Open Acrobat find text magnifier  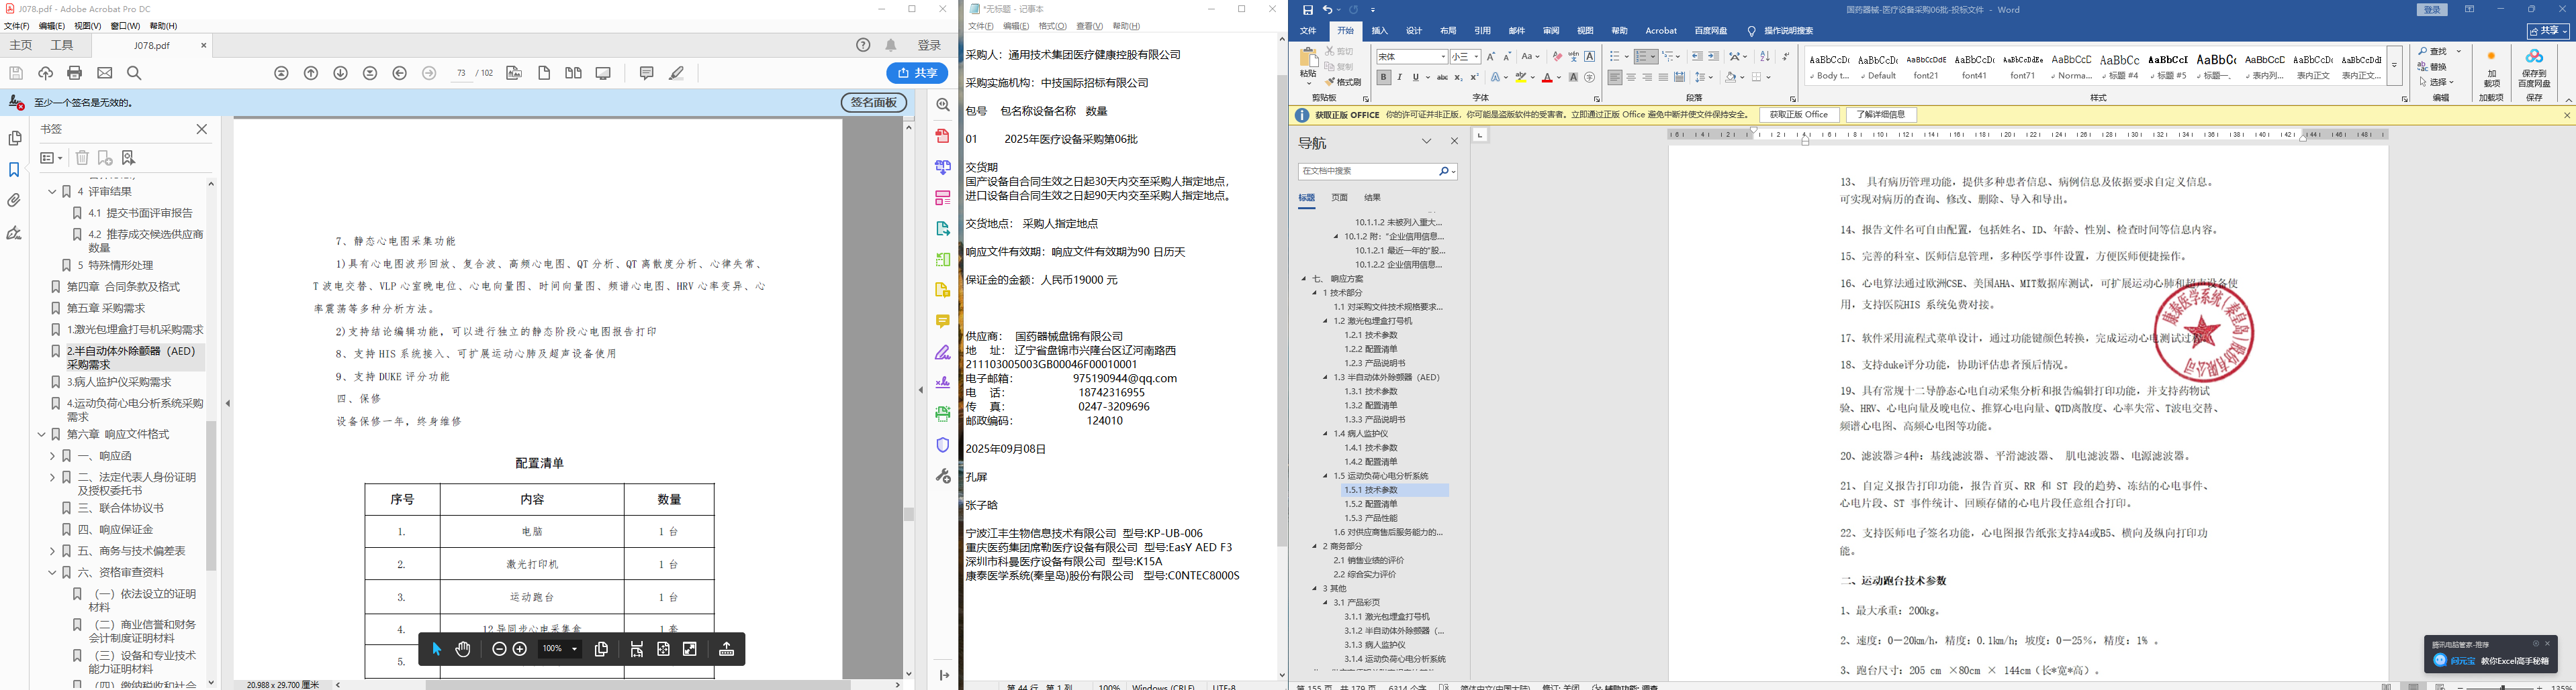pos(135,73)
